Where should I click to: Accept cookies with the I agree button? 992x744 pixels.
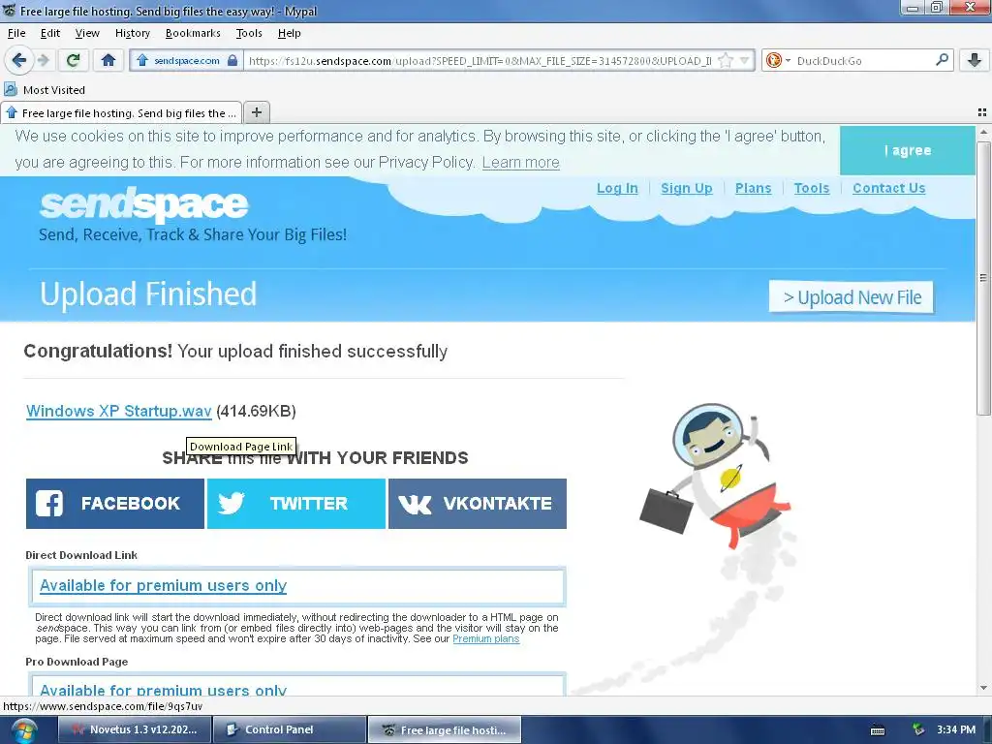coord(907,150)
